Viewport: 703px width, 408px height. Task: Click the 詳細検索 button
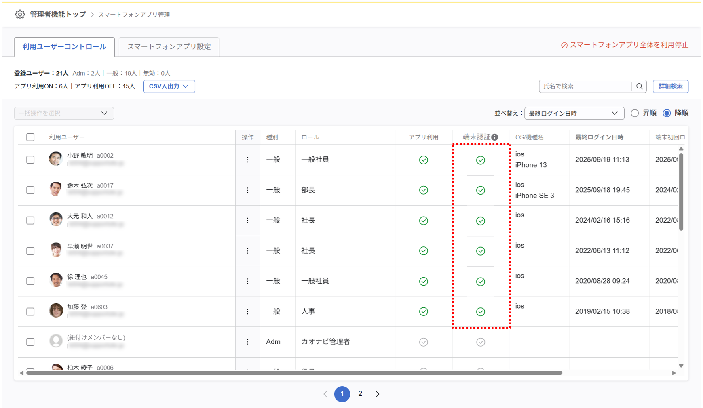[670, 86]
